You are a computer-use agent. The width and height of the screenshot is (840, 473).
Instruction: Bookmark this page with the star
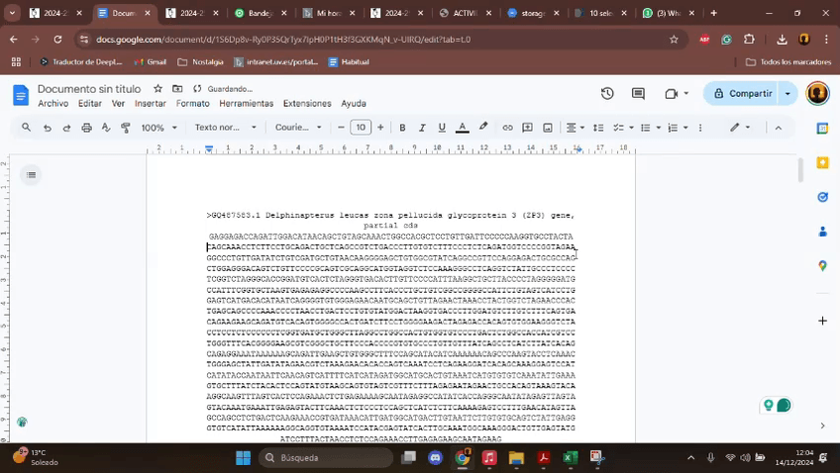coord(674,39)
